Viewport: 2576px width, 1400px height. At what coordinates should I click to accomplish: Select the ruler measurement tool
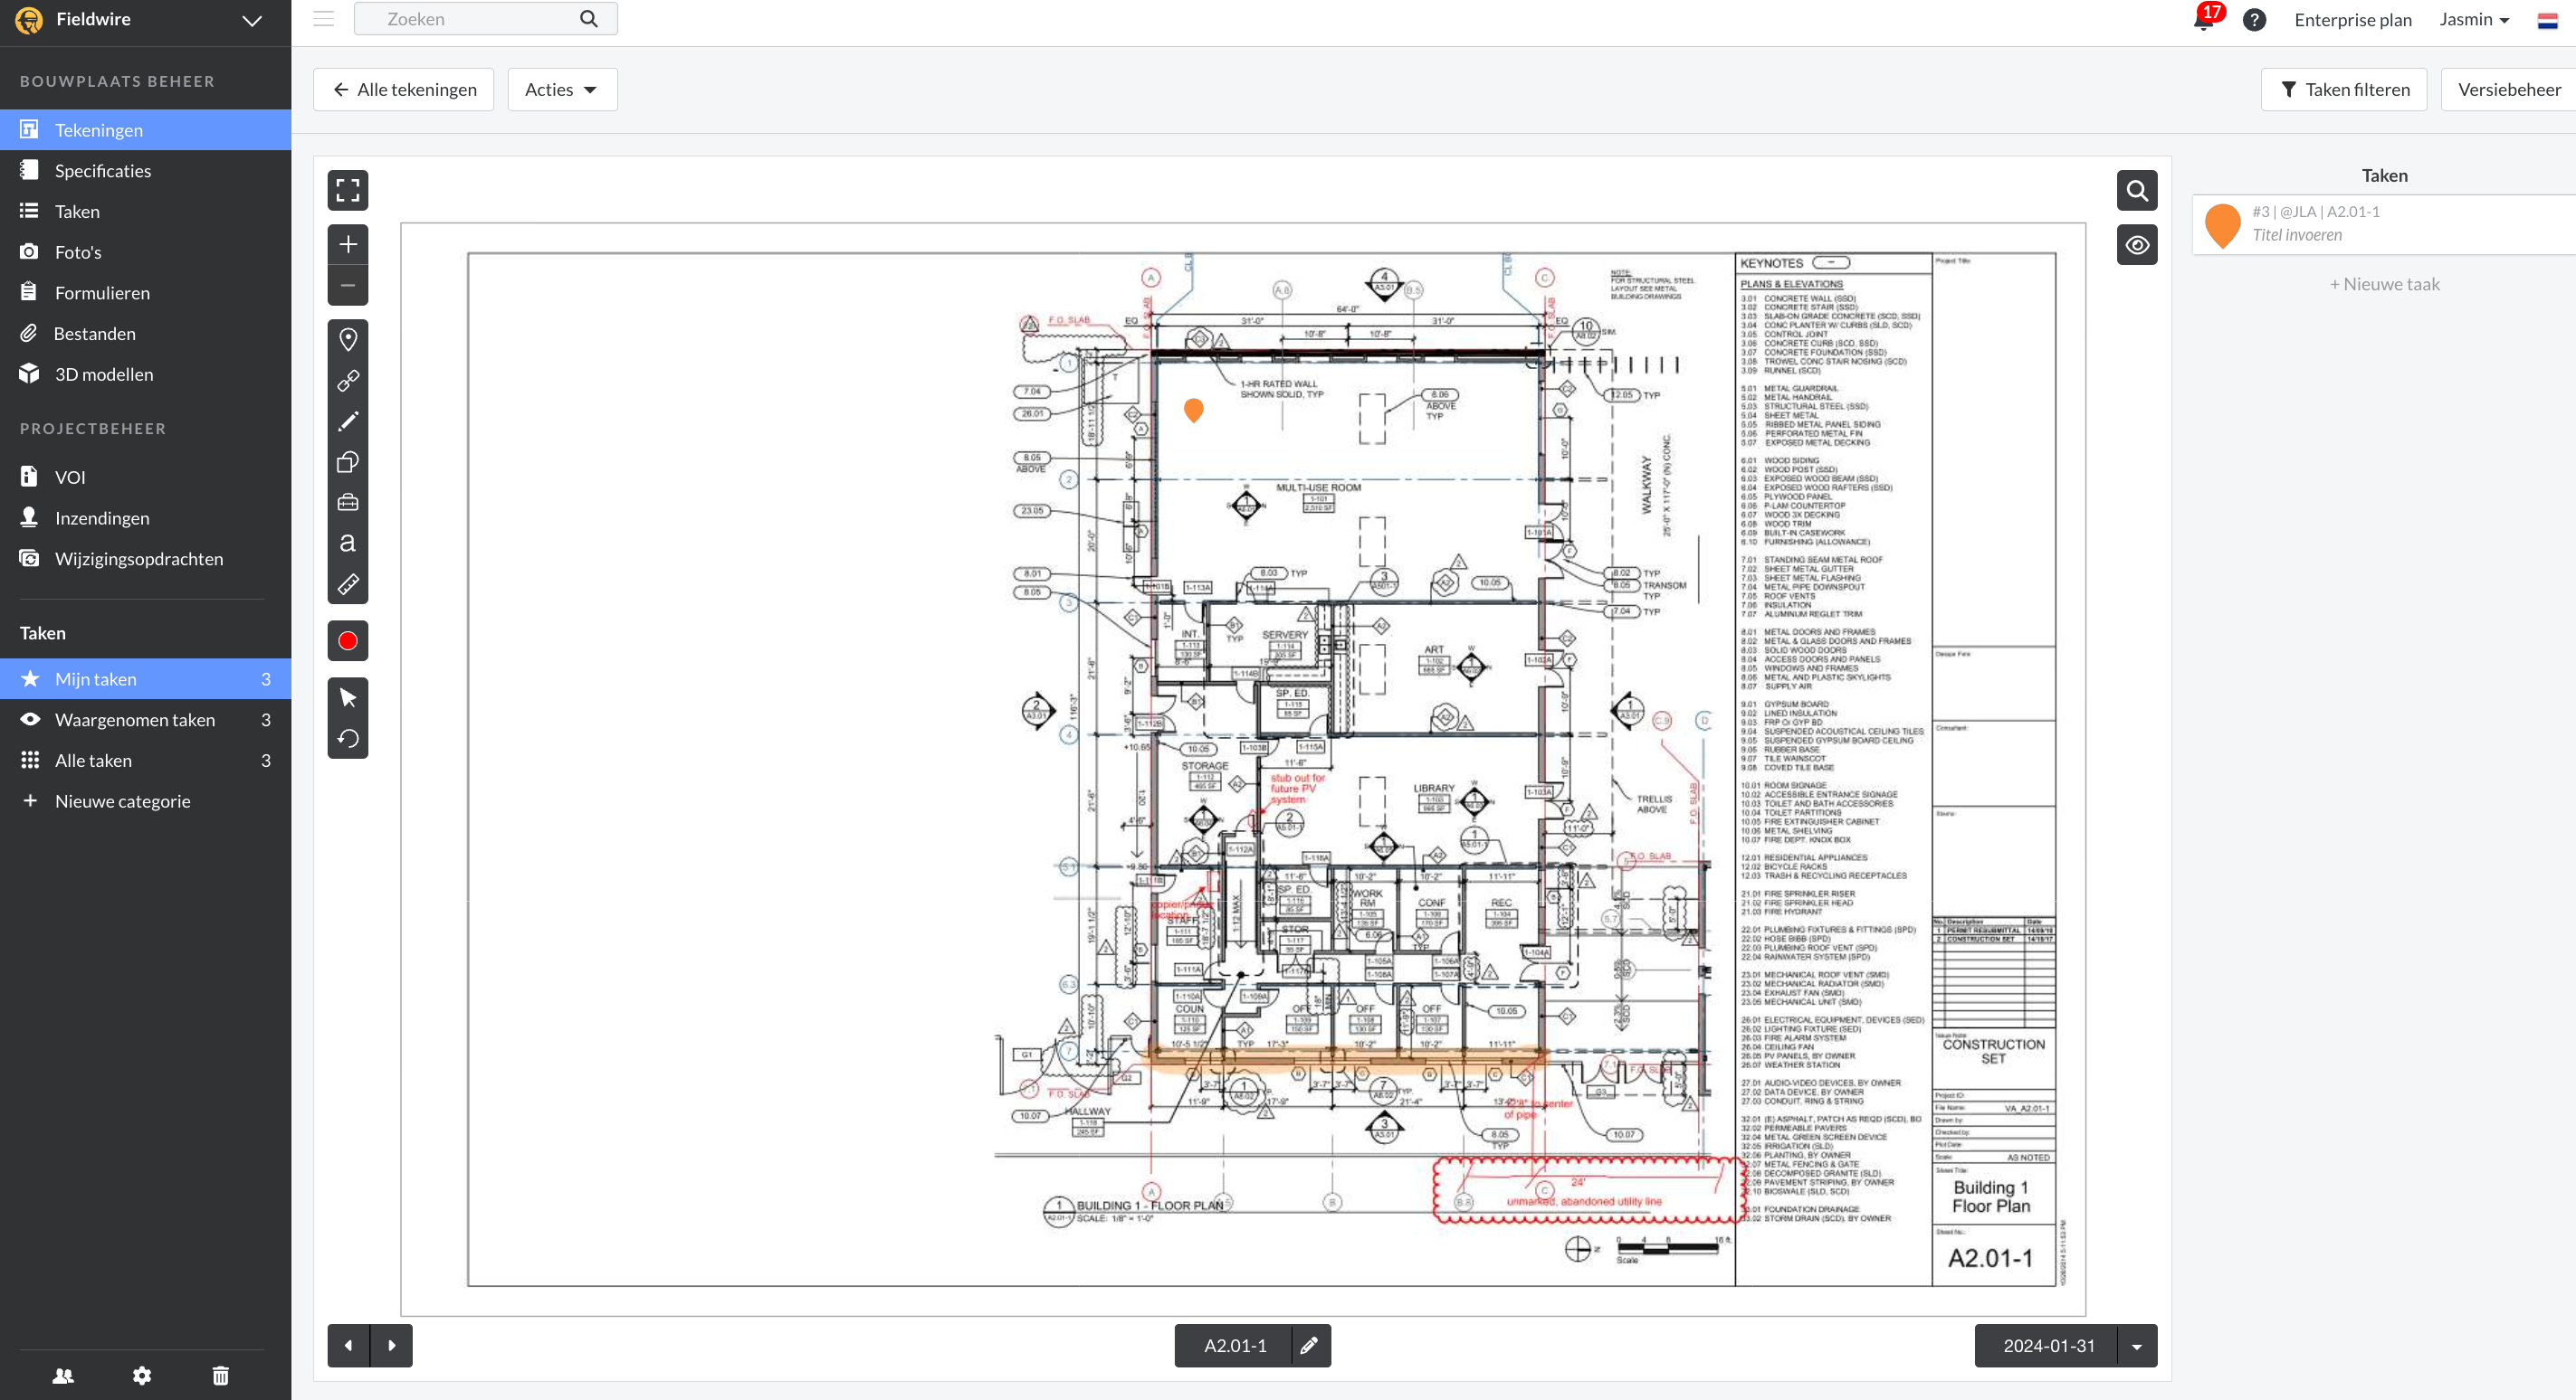347,584
